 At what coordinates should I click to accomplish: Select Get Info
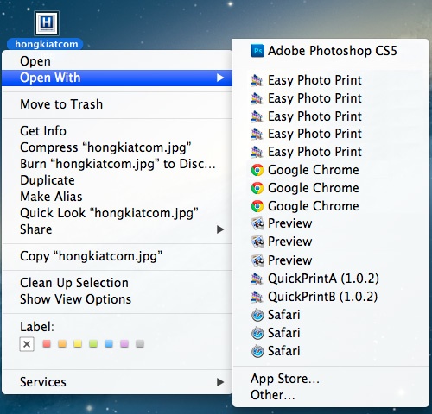click(117, 131)
